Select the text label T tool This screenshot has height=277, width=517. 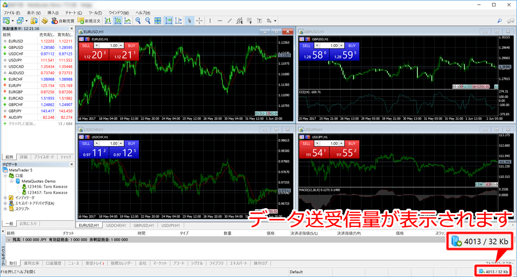[259, 21]
